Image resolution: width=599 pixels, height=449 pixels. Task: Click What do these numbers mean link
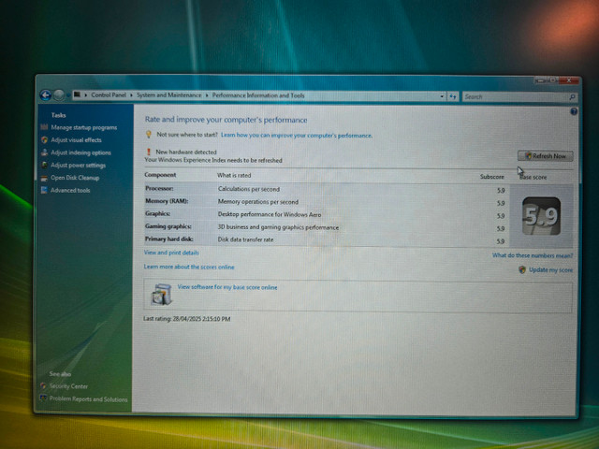pos(533,255)
